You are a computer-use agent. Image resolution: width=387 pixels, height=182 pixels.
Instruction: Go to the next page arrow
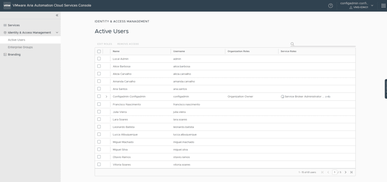pos(345,172)
